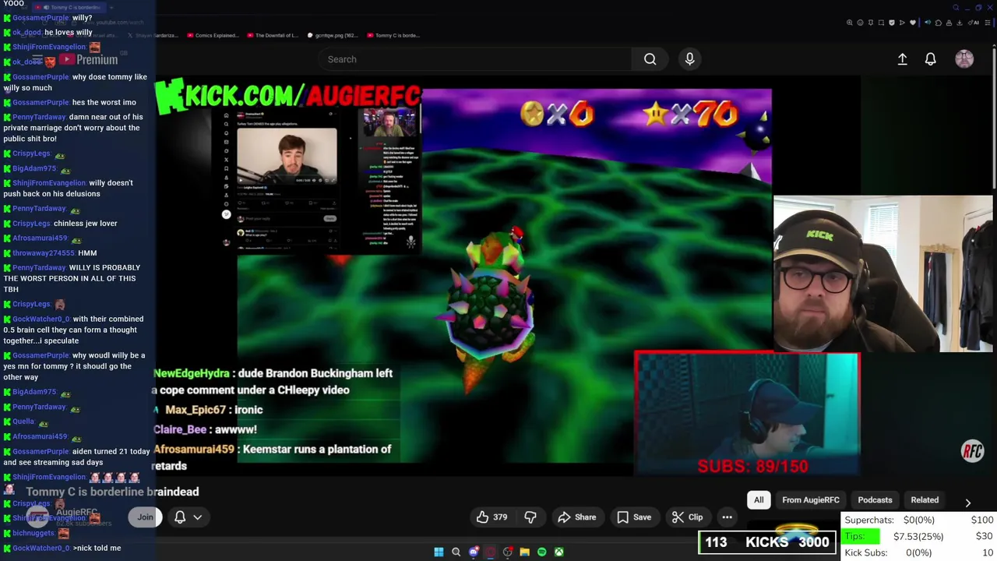The width and height of the screenshot is (997, 561).
Task: Open the three-dot more actions menu
Action: pyautogui.click(x=727, y=517)
